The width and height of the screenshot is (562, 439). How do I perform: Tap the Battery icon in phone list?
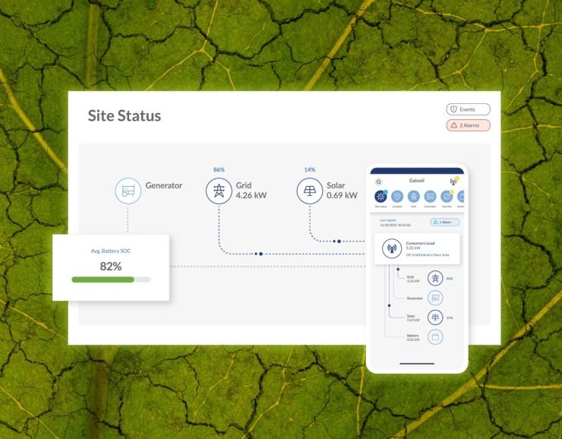click(435, 337)
